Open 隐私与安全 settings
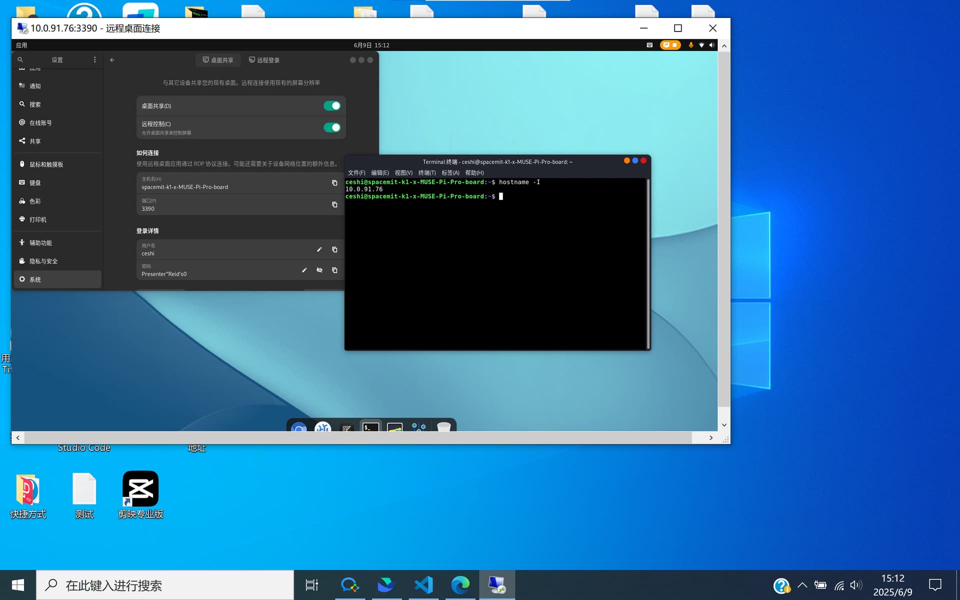Screen dimensions: 960x600 click(57, 261)
